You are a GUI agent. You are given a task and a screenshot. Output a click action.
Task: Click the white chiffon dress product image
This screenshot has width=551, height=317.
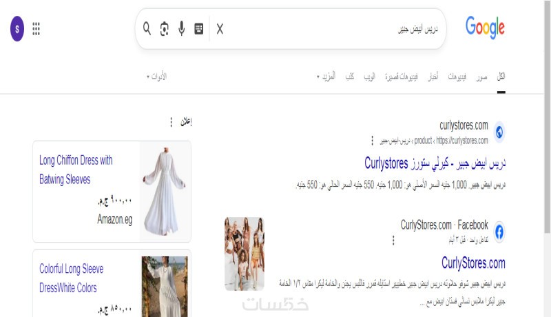pos(165,192)
